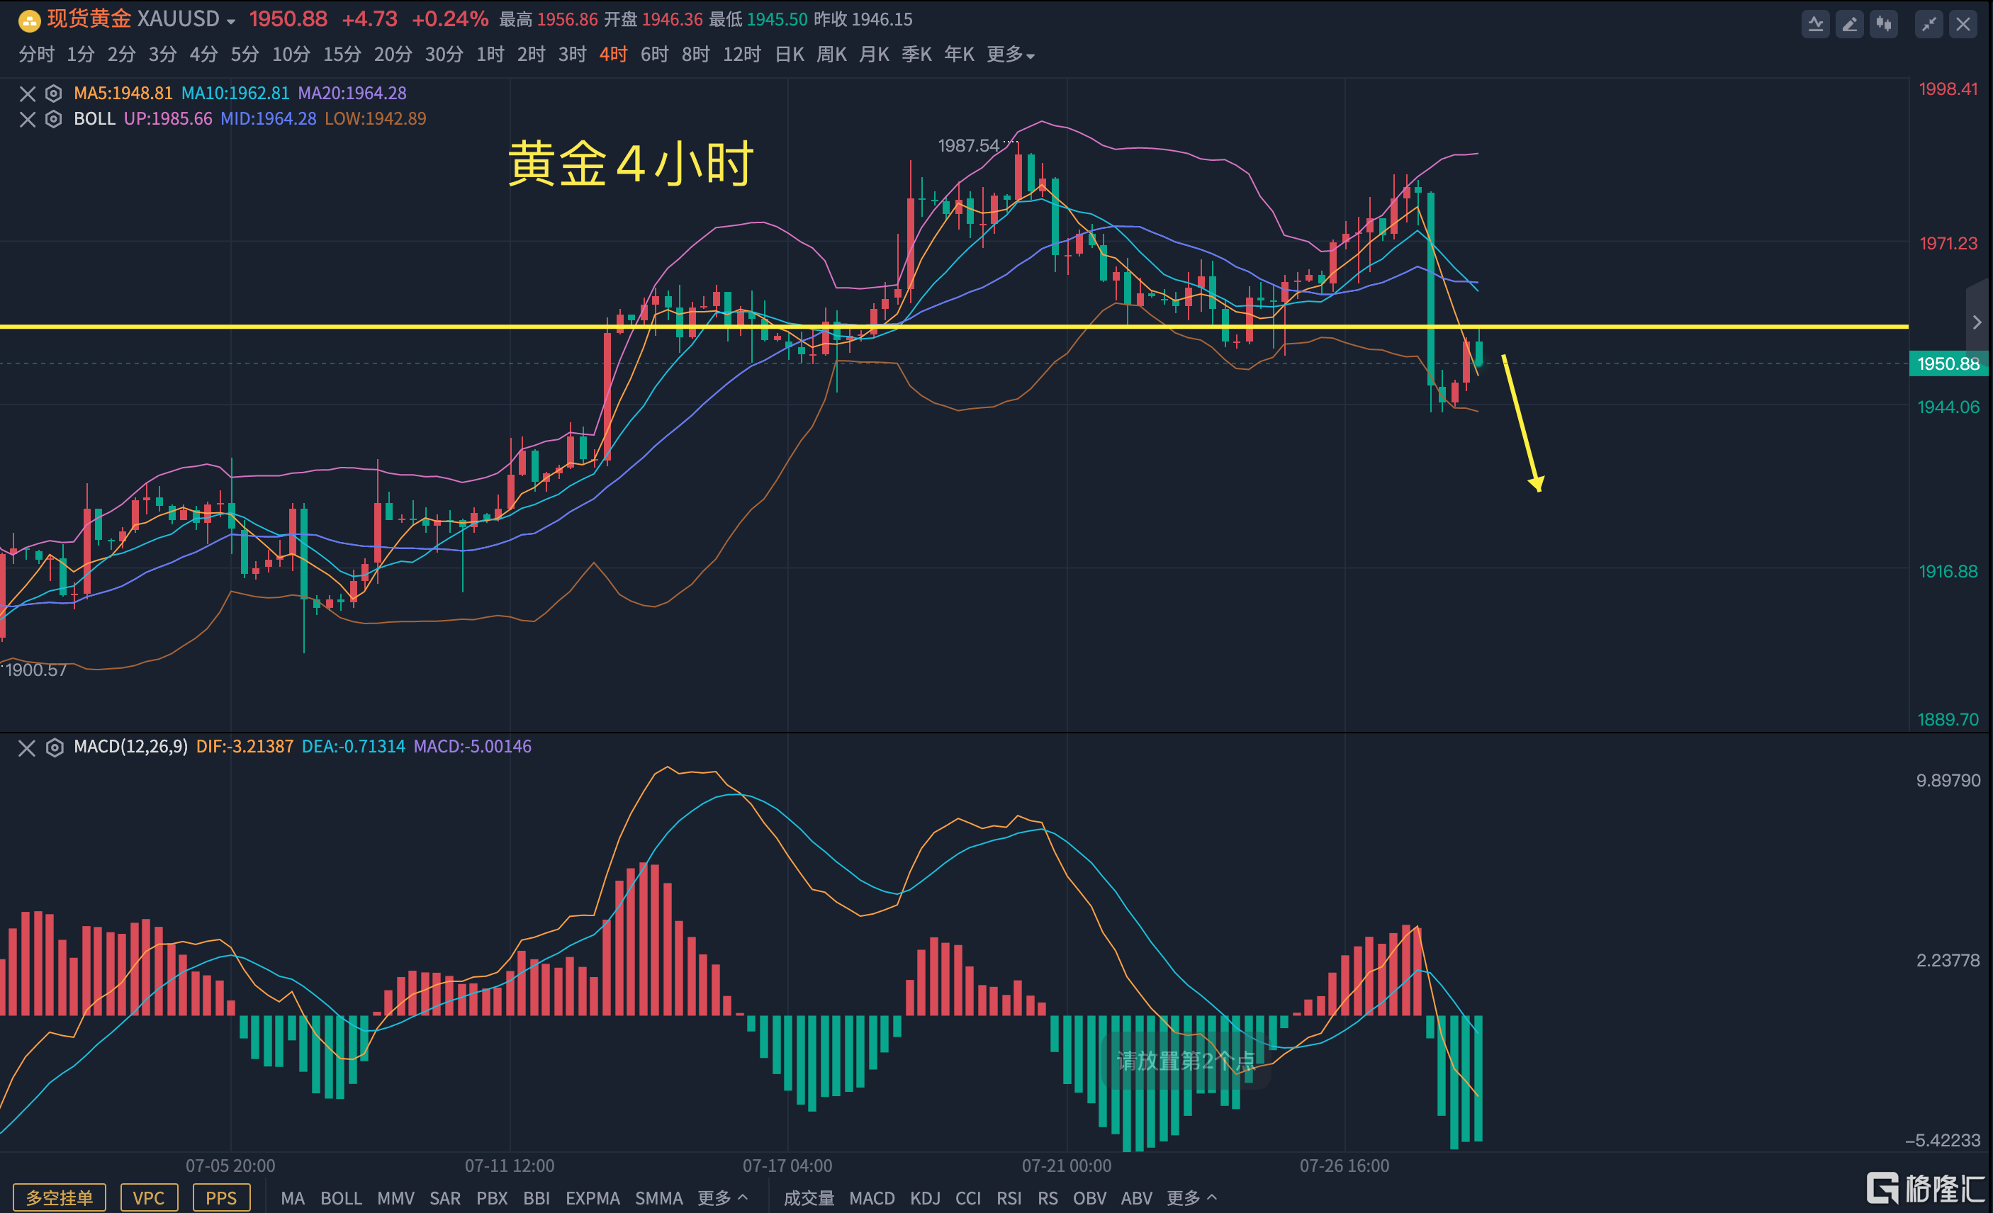Open BOLL indicator settings hexagon icon
The height and width of the screenshot is (1213, 1993).
click(53, 120)
